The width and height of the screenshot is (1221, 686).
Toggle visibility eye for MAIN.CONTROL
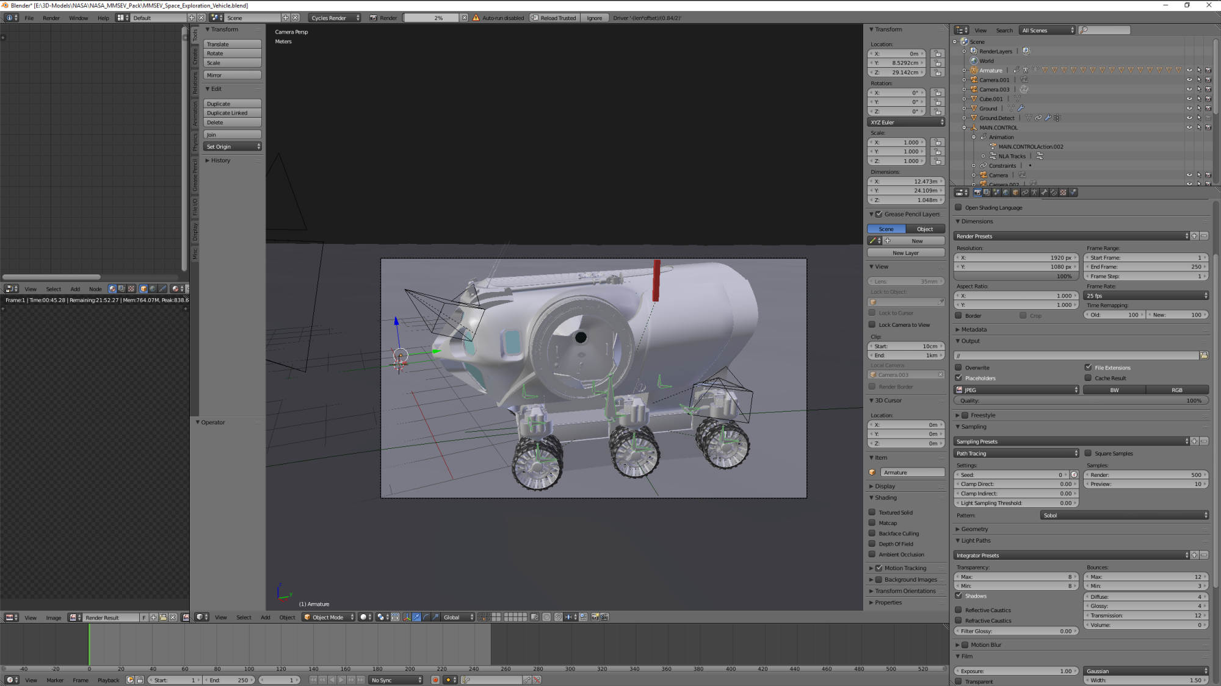(1189, 127)
